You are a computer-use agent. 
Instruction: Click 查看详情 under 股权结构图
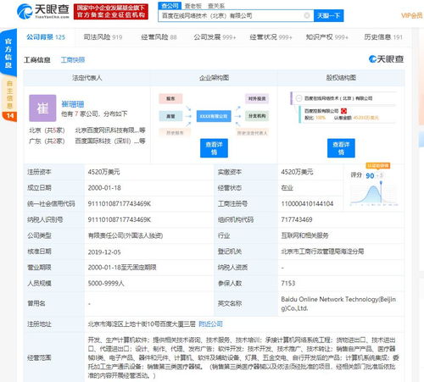(341, 148)
